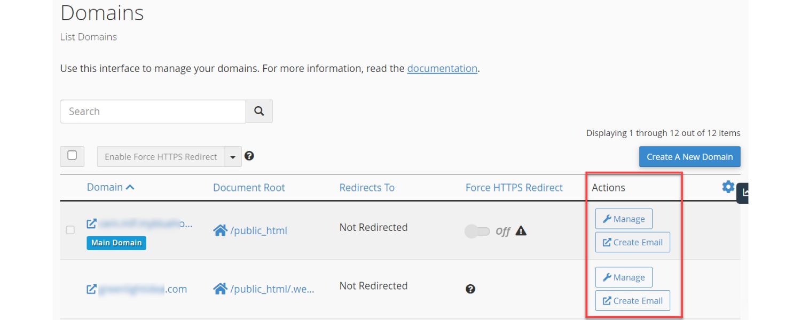801x320 pixels.
Task: Click the gear icon near the Actions column
Action: pyautogui.click(x=727, y=187)
